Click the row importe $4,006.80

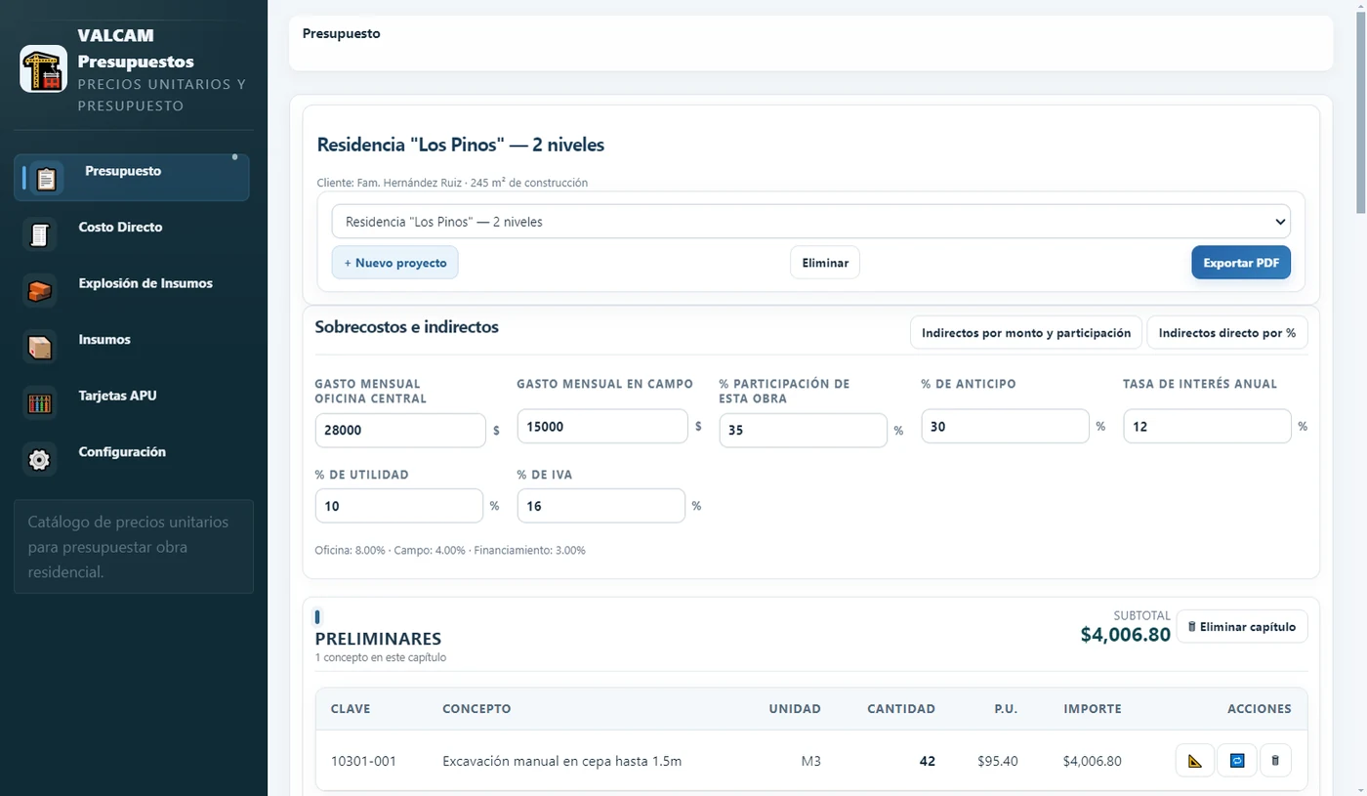point(1093,761)
